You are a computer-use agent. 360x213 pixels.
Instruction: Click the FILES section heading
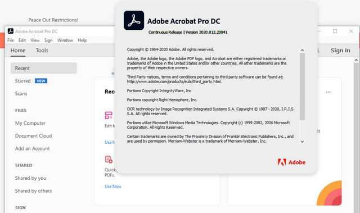coord(21,110)
